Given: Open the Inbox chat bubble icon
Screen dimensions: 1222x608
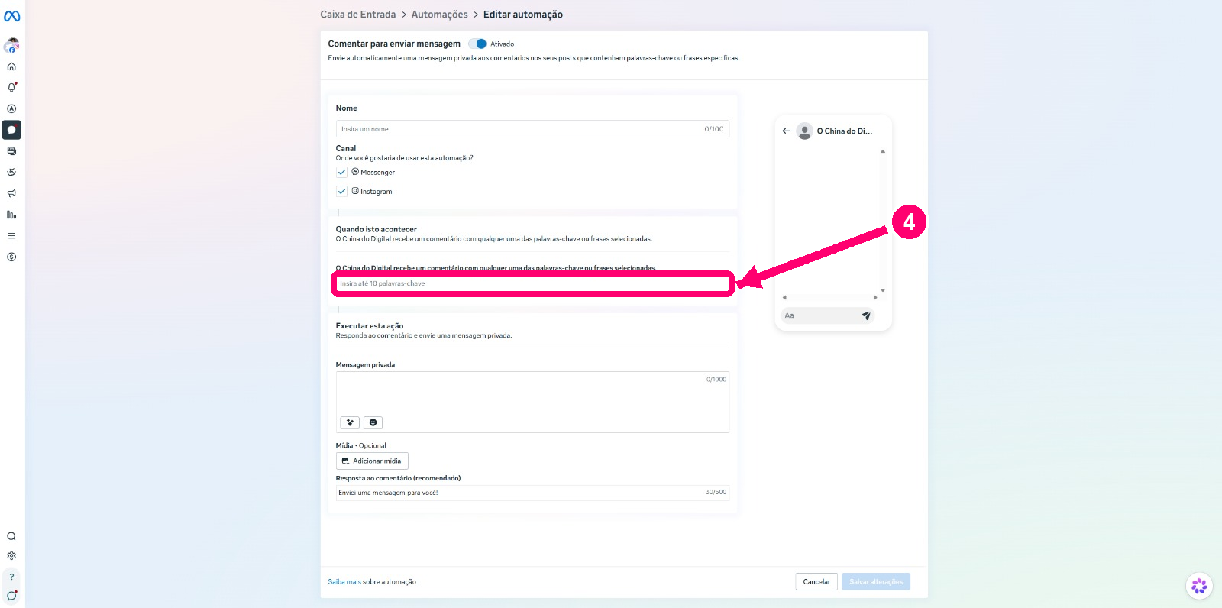Looking at the screenshot, I should tap(11, 130).
